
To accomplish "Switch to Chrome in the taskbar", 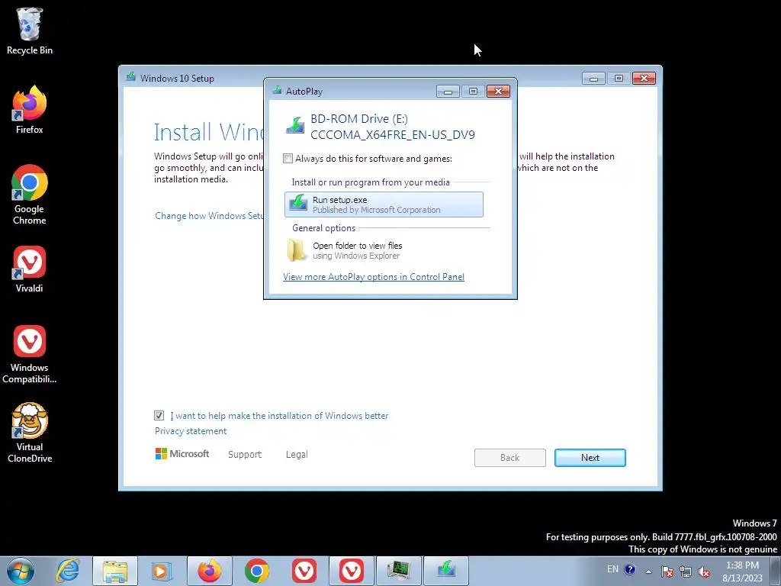I will 256,571.
